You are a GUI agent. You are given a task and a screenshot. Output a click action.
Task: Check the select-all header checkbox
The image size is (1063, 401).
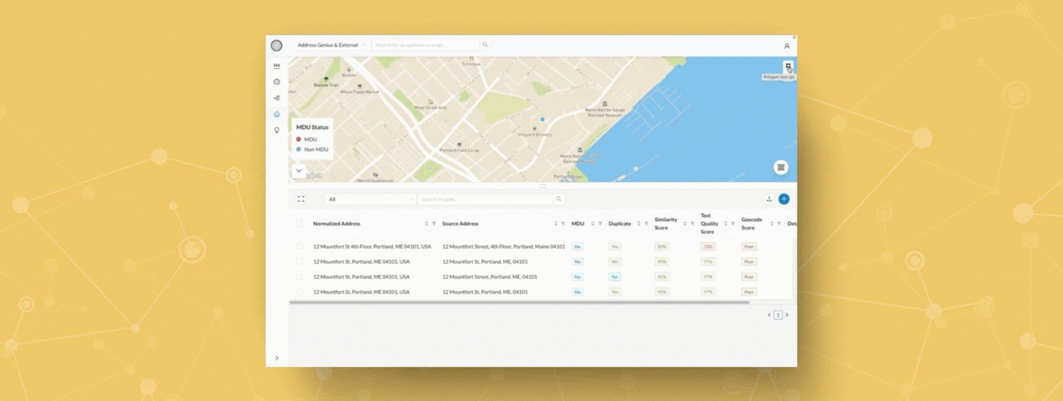tap(299, 223)
